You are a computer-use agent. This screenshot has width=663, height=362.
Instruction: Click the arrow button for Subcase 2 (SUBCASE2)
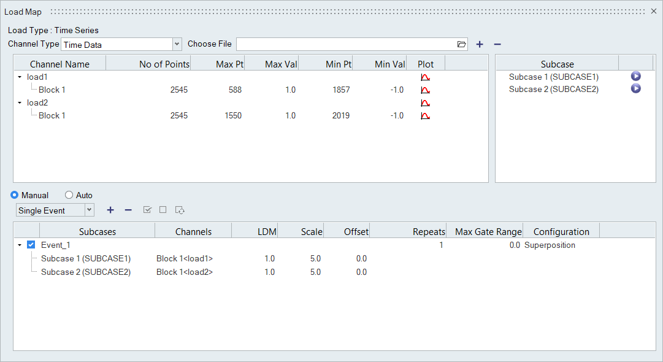636,89
